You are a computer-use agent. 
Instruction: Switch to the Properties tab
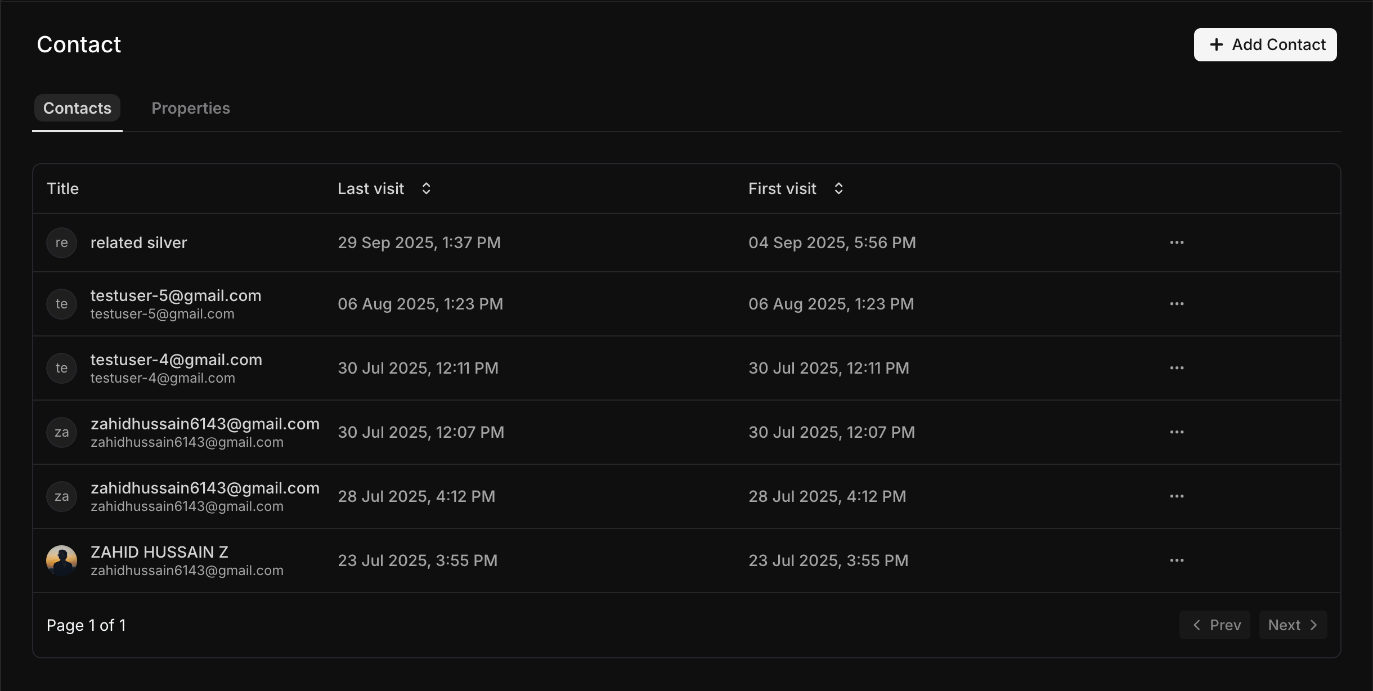[x=191, y=108]
